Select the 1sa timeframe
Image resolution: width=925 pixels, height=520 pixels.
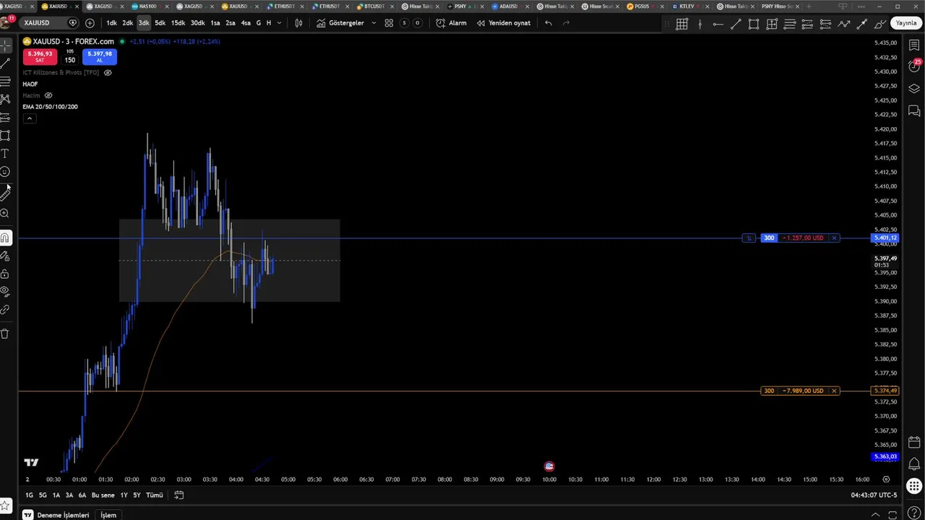pos(215,23)
